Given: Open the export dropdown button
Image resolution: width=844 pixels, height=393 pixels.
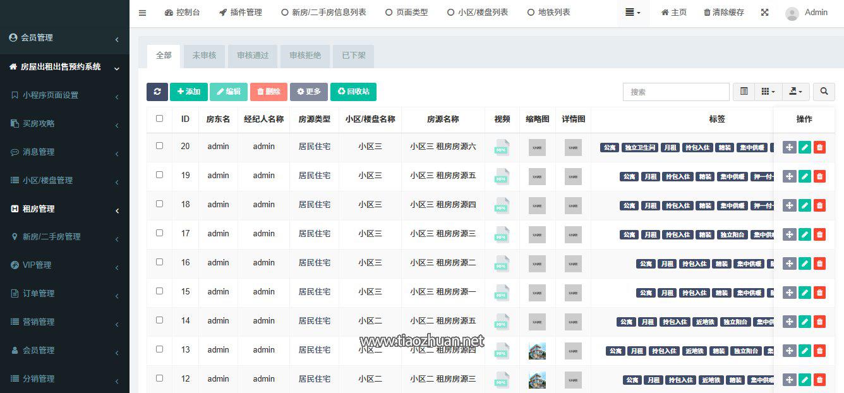Looking at the screenshot, I should [795, 92].
